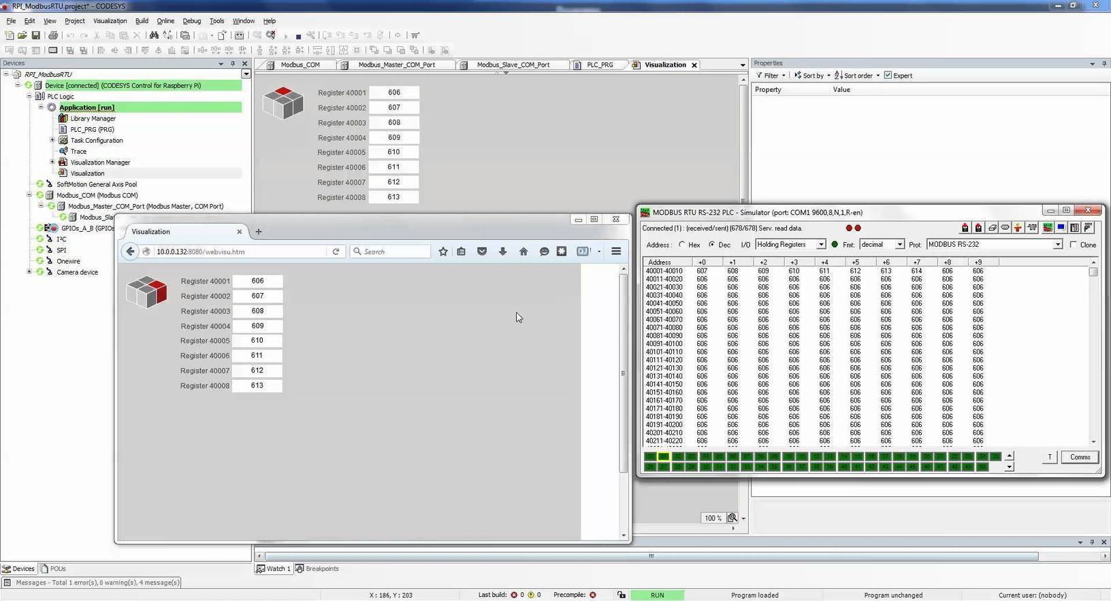Image resolution: width=1111 pixels, height=601 pixels.
Task: Click the Open project folder icon in CODESYS toolbar
Action: [22, 35]
